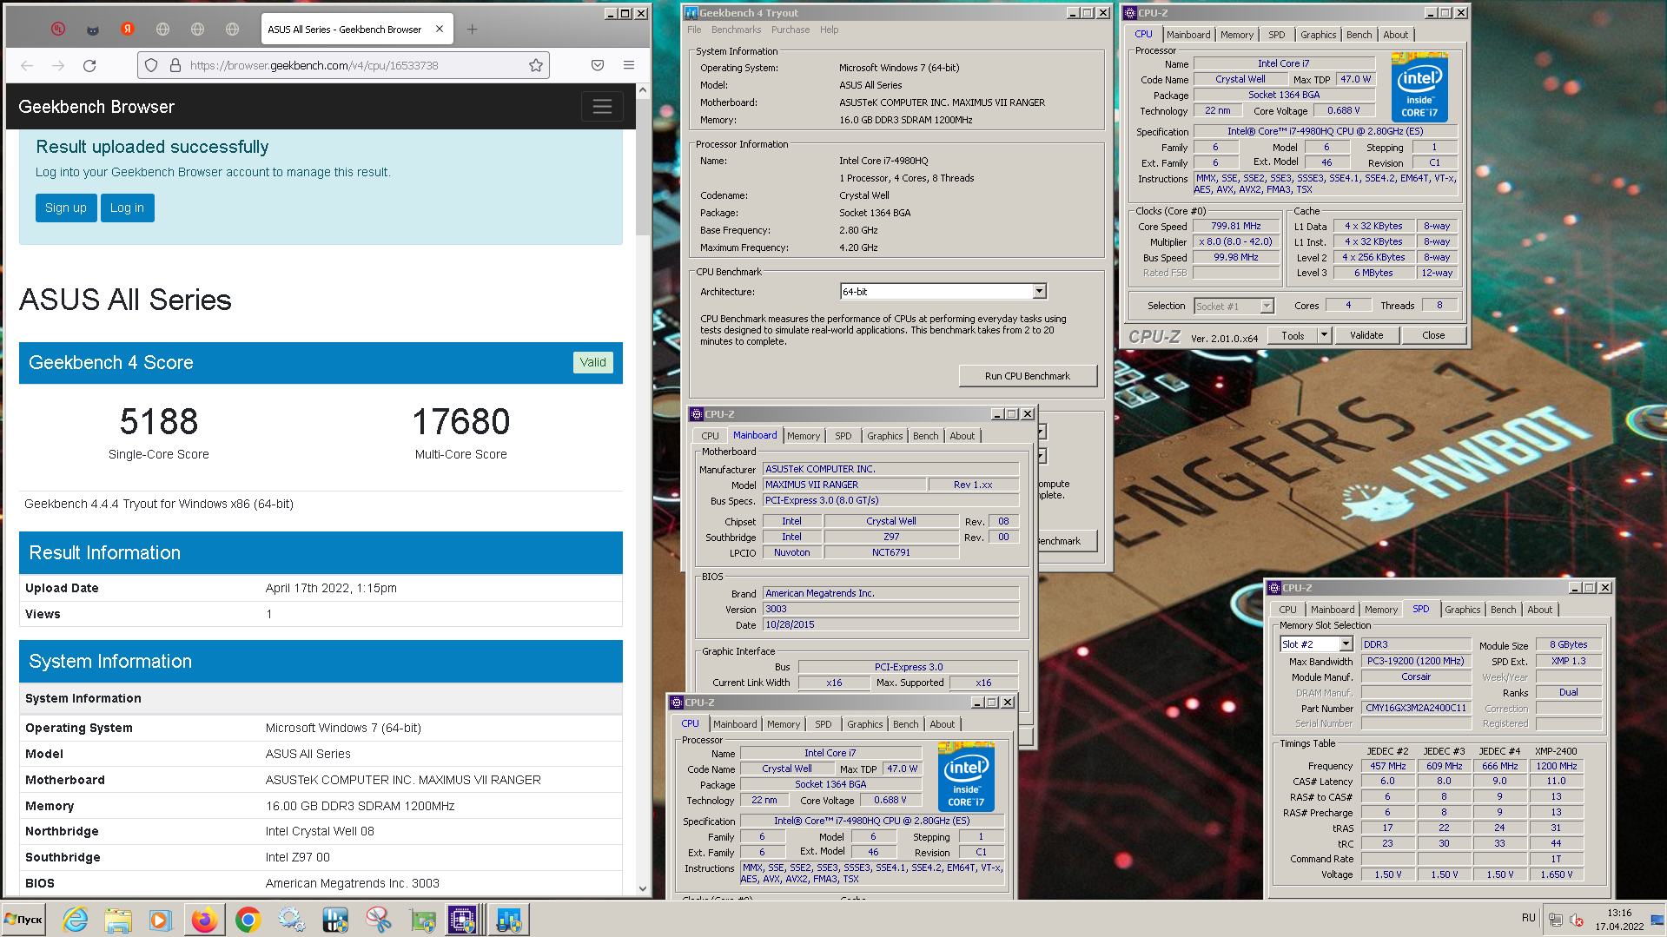Viewport: 1667px width, 937px height.
Task: Reload the Geekbench Browser page
Action: click(x=89, y=65)
